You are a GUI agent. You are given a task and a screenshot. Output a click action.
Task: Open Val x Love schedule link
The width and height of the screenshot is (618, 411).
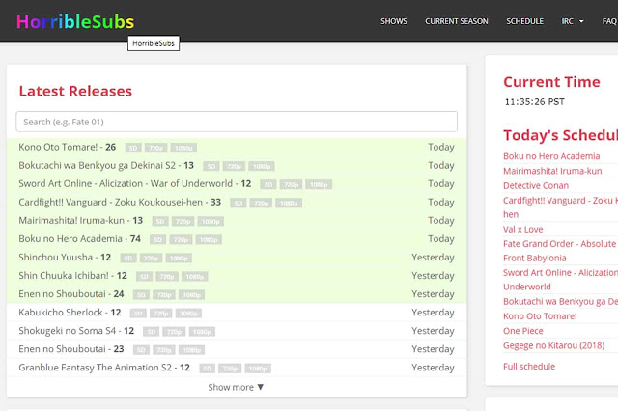pos(522,229)
